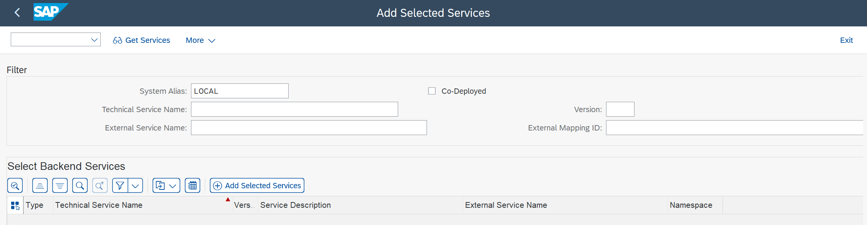Image resolution: width=867 pixels, height=225 pixels.
Task: Sort table in ascending order
Action: (x=40, y=186)
